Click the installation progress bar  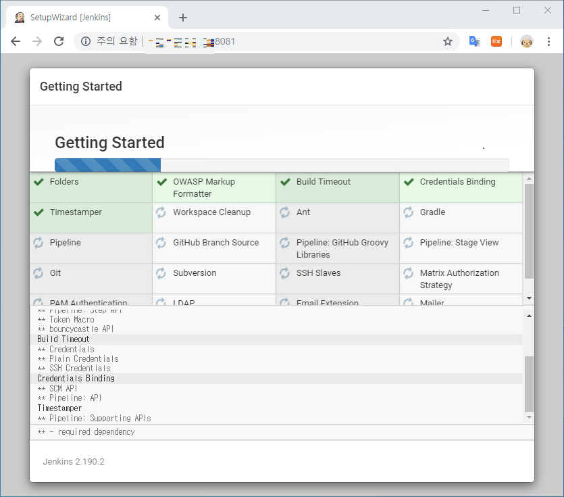[x=282, y=165]
